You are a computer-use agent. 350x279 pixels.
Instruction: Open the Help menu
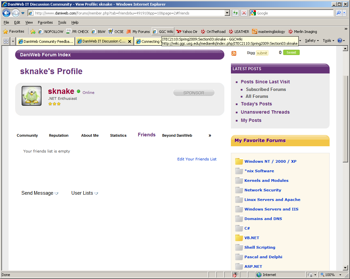pos(75,22)
